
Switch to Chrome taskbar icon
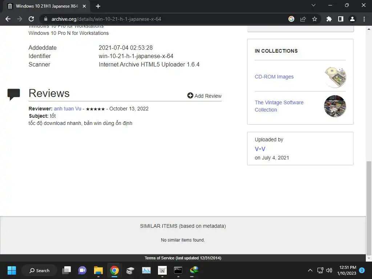point(114,270)
